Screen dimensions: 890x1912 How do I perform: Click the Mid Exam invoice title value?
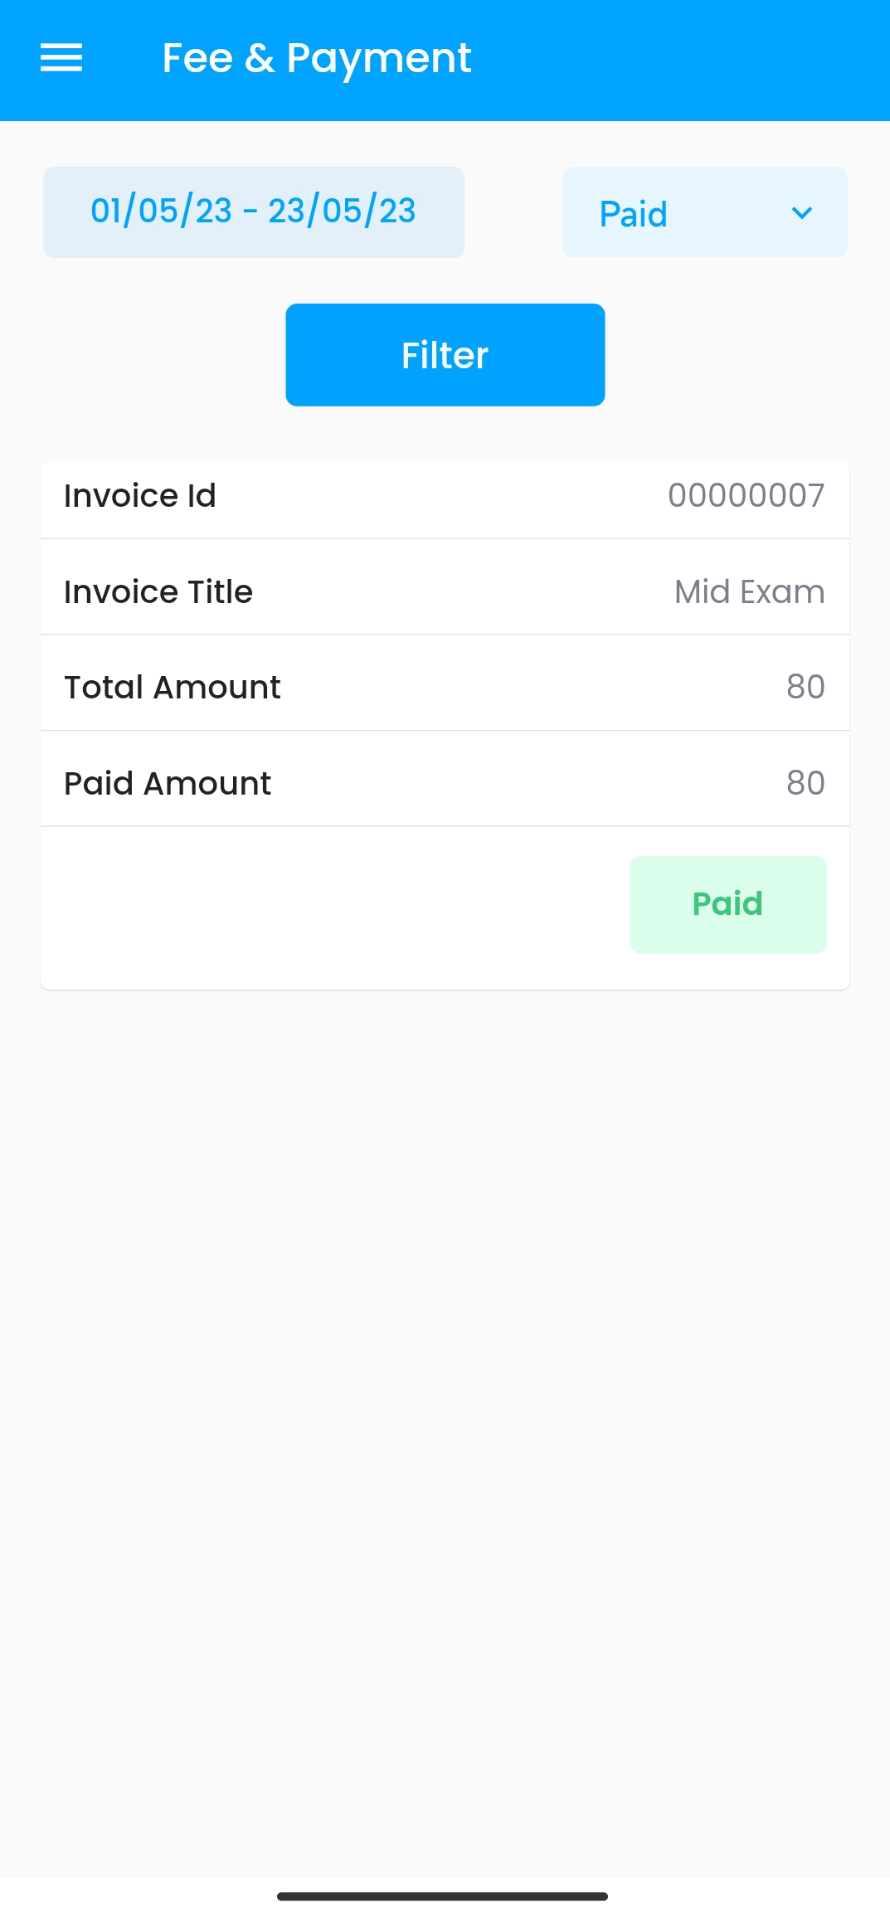[x=749, y=592]
